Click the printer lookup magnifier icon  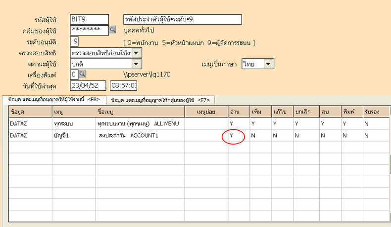pyautogui.click(x=82, y=75)
